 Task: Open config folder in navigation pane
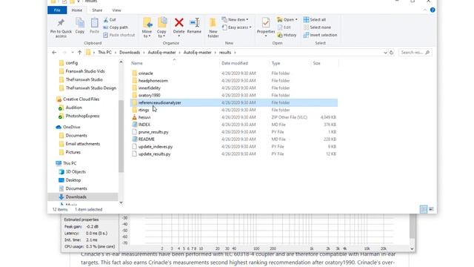pyautogui.click(x=72, y=63)
